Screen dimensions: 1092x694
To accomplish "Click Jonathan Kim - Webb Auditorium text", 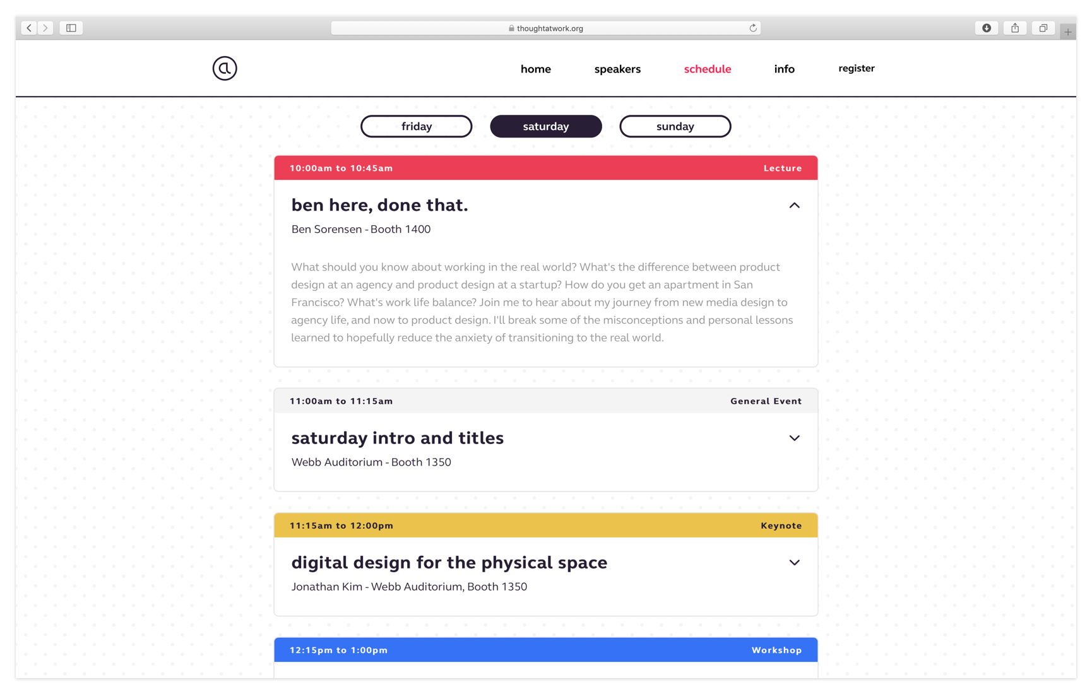I will [409, 587].
